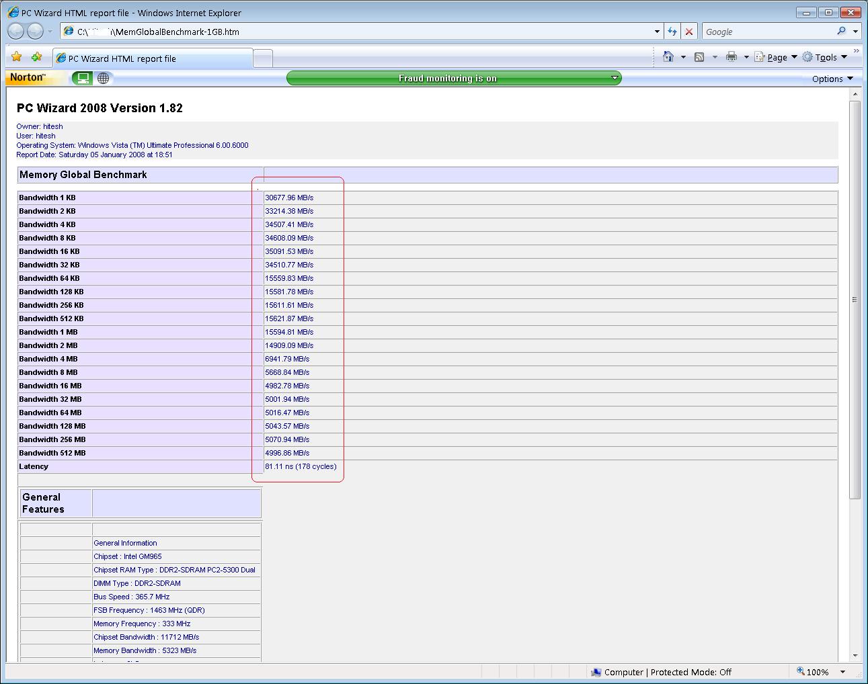Click the Memory Global Benchmark heading

83,175
